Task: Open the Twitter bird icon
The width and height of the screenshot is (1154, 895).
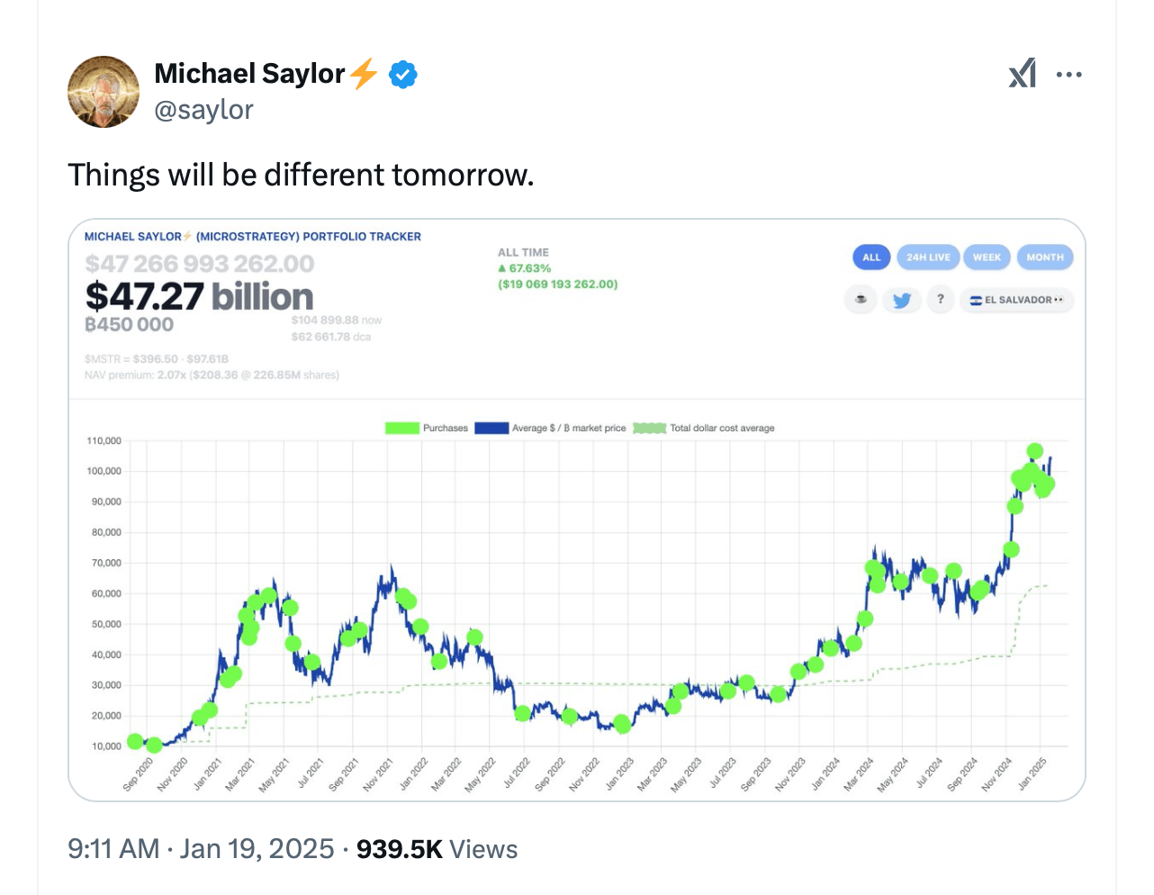Action: point(901,299)
